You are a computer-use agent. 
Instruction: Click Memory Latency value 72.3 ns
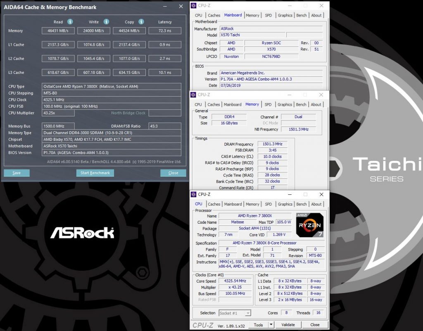[165, 31]
